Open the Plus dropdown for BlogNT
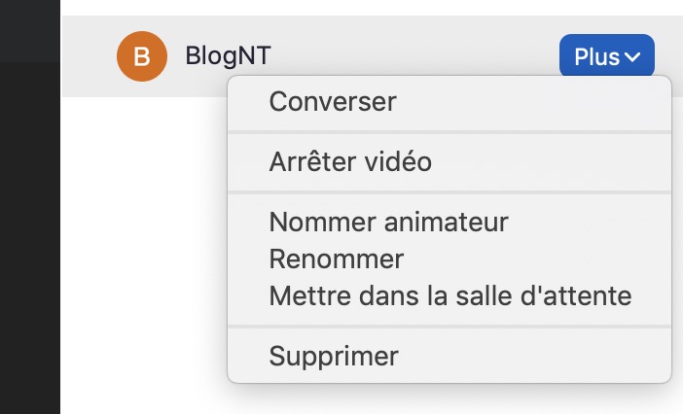This screenshot has height=414, width=683. click(x=606, y=57)
